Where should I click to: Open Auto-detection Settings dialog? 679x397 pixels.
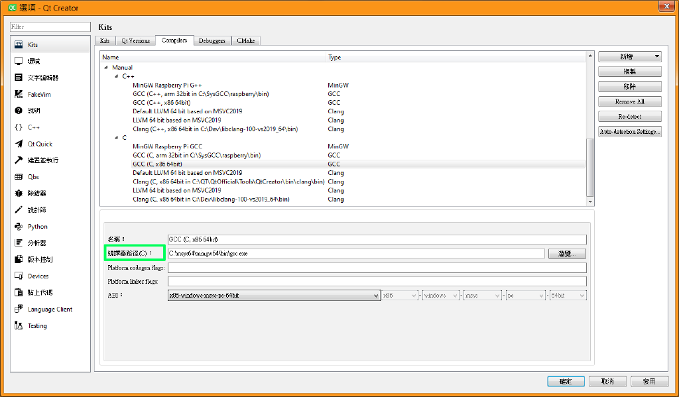631,131
